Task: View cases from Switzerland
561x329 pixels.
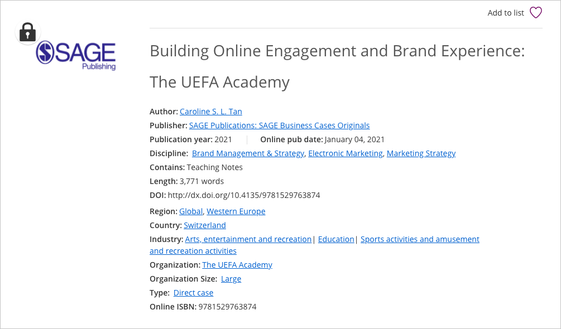Action: [x=204, y=225]
